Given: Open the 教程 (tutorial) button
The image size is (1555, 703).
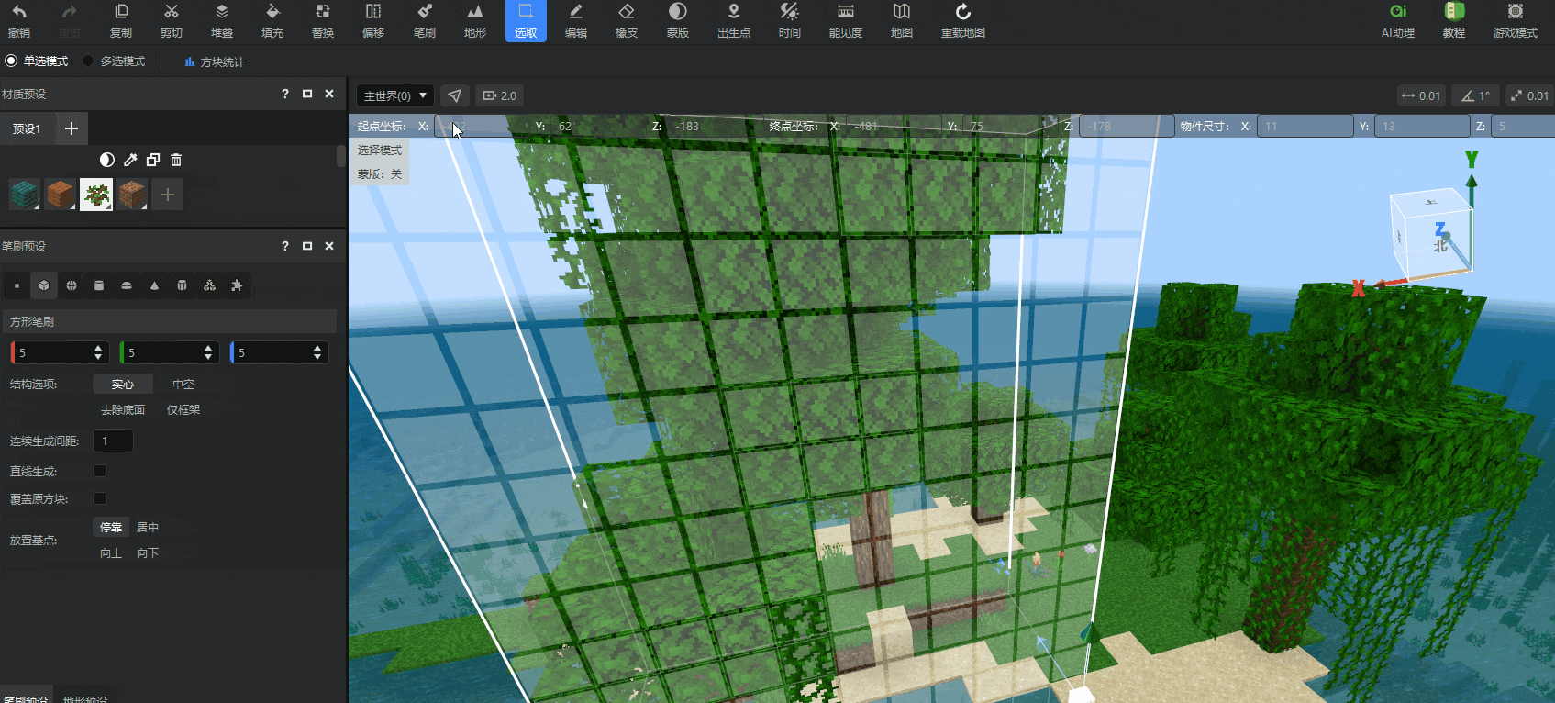Looking at the screenshot, I should (x=1454, y=21).
